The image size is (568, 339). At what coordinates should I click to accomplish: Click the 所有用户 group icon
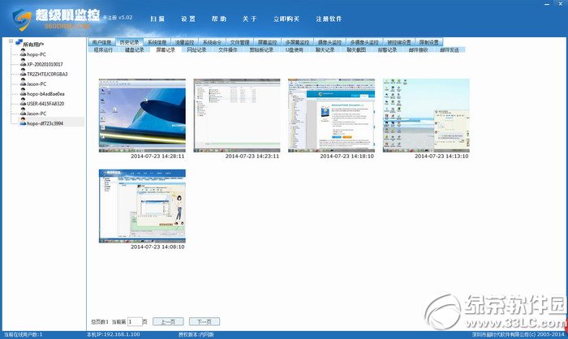pyautogui.click(x=19, y=42)
